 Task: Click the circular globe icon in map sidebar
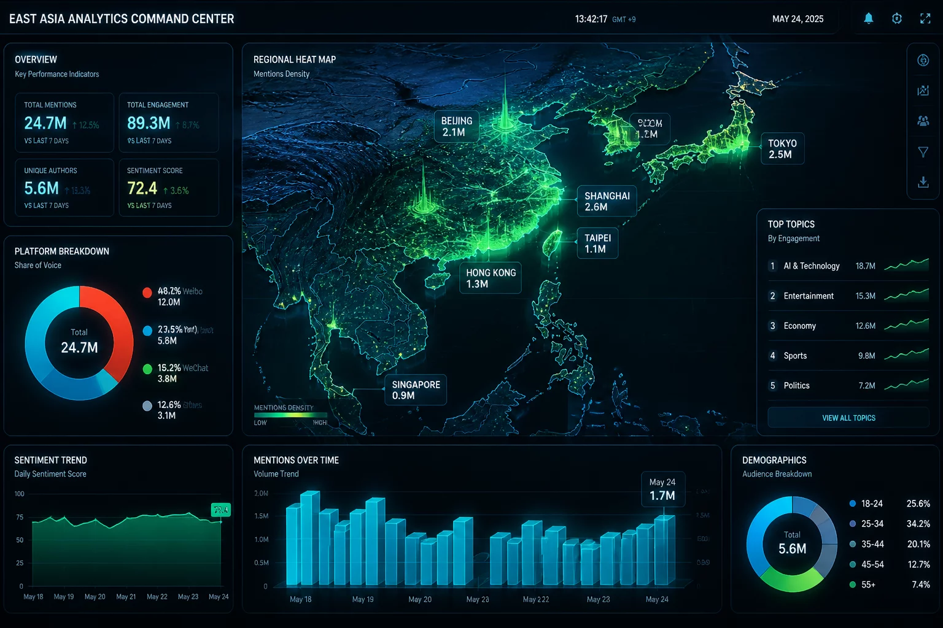coord(923,60)
